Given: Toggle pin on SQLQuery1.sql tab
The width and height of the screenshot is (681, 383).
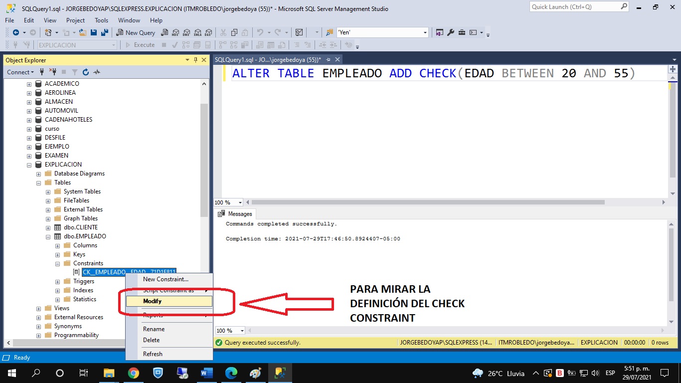Looking at the screenshot, I should (328, 59).
